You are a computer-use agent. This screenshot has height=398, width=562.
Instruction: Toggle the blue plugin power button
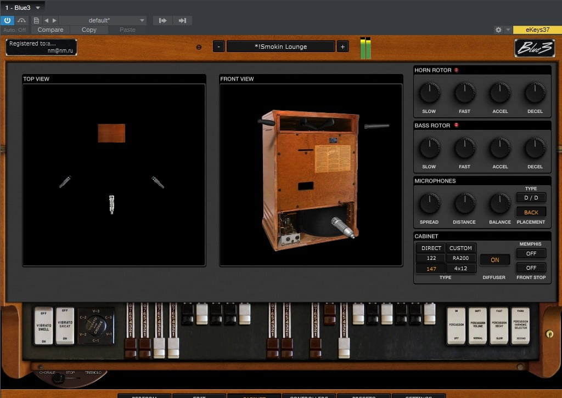point(7,20)
